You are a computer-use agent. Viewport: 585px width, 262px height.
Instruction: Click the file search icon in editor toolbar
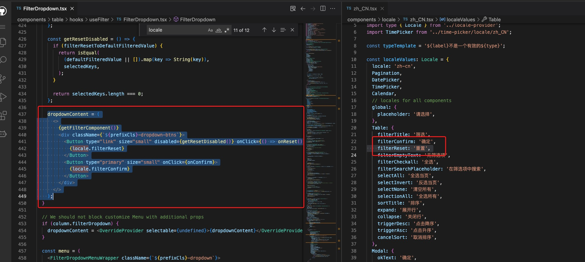(x=293, y=9)
